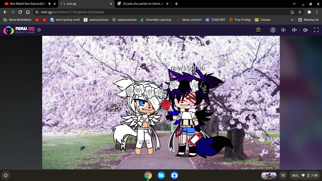Open the Camera app from shelf
The height and width of the screenshot is (181, 322).
[174, 176]
